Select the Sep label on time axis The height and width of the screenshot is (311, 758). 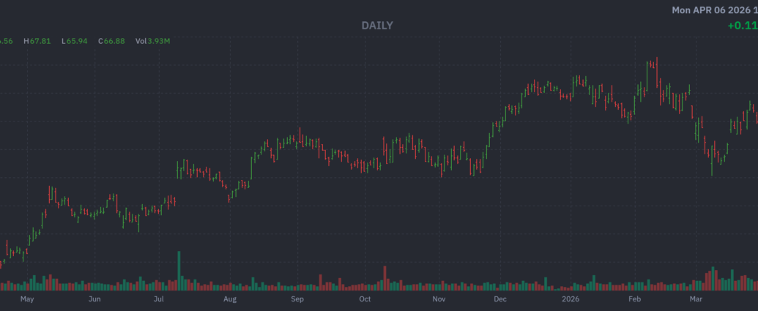tap(297, 299)
